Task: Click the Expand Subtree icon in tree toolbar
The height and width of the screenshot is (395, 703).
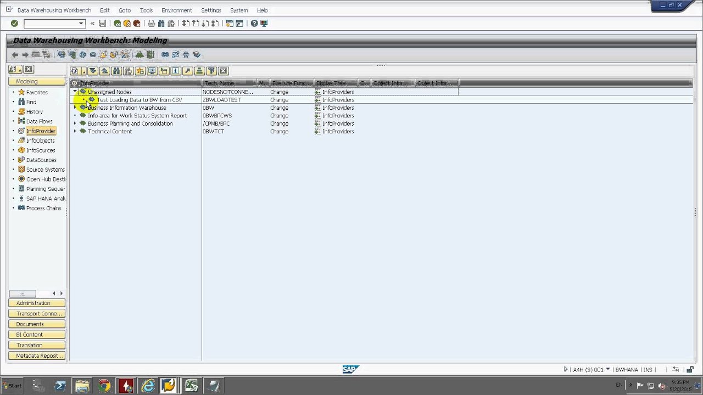Action: pos(92,71)
